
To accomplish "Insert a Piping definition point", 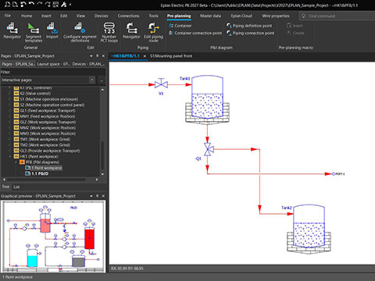I will coord(249,26).
